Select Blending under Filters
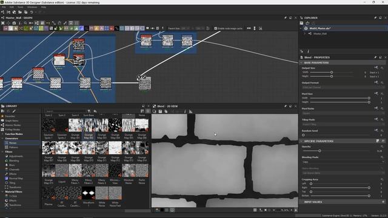The height and width of the screenshot is (218, 388). coord(14,160)
